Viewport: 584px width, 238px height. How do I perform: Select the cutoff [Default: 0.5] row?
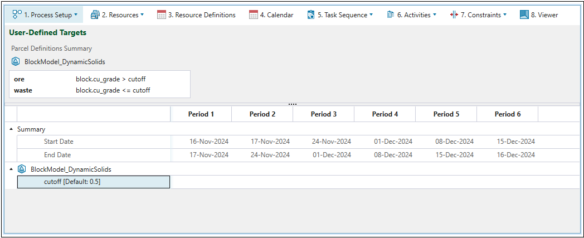94,182
